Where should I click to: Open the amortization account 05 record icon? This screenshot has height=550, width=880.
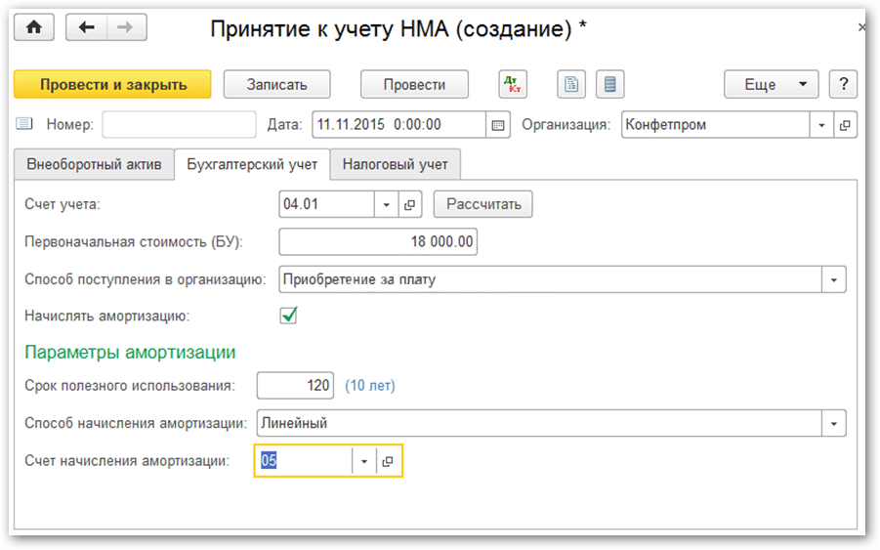(388, 461)
